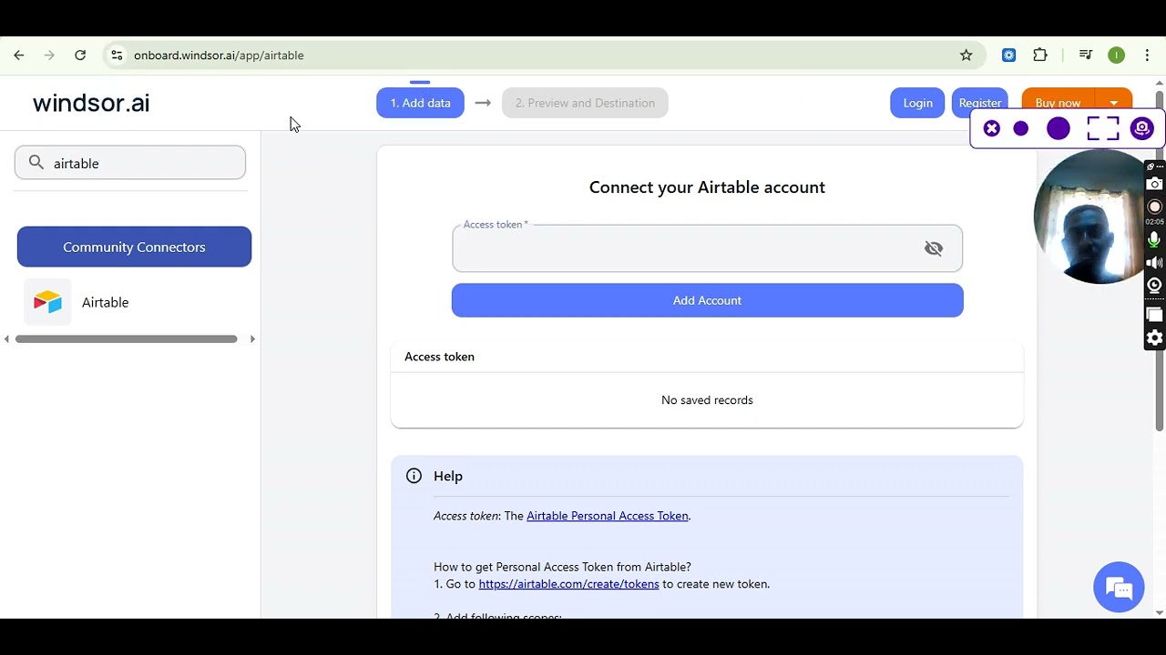Toggle the webcam icon in recorder panel
Screen dimensions: 1166x655
[x=1154, y=285]
